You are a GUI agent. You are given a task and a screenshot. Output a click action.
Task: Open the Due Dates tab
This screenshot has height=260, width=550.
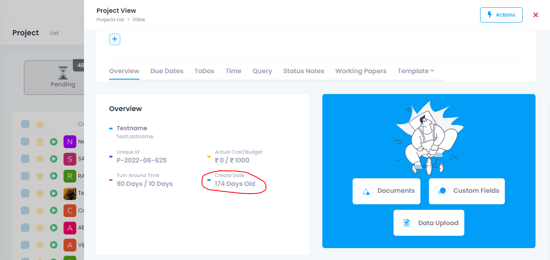point(167,71)
